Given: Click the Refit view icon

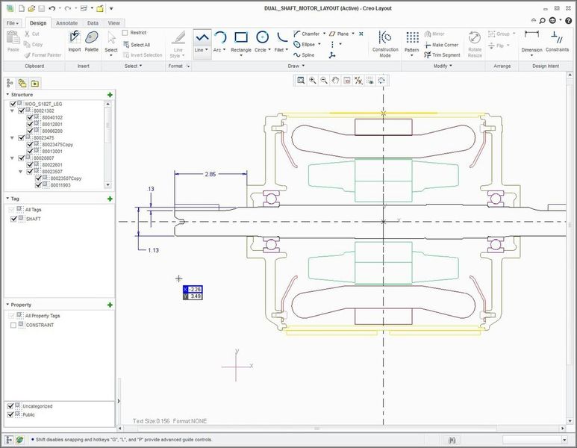Looking at the screenshot, I should coord(301,80).
